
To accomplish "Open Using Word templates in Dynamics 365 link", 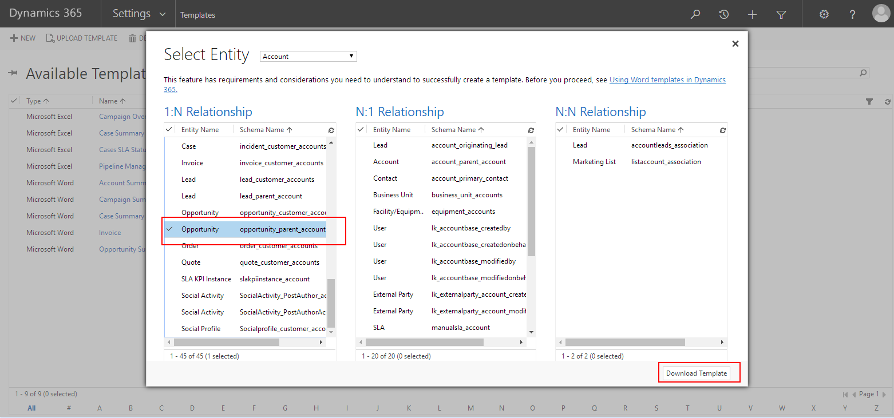I will pyautogui.click(x=667, y=80).
